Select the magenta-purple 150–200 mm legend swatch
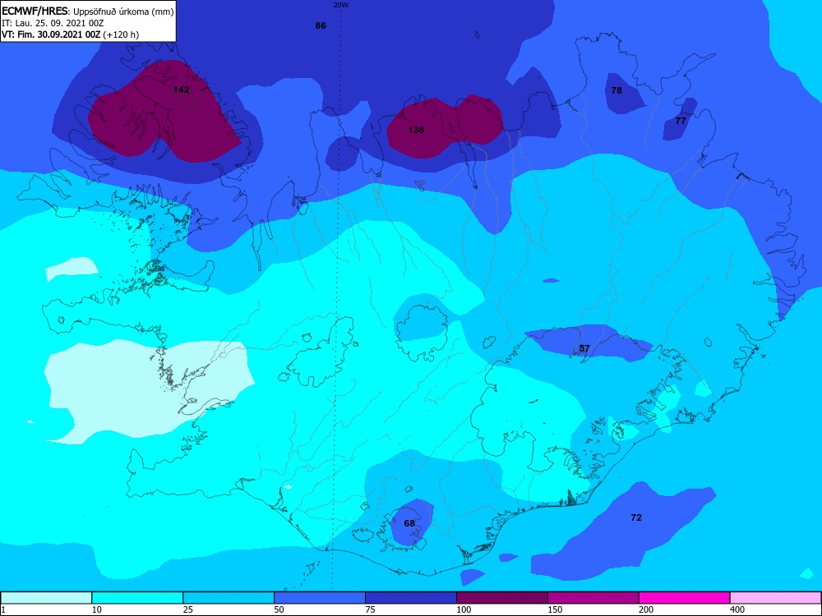822x616 pixels. 593,598
